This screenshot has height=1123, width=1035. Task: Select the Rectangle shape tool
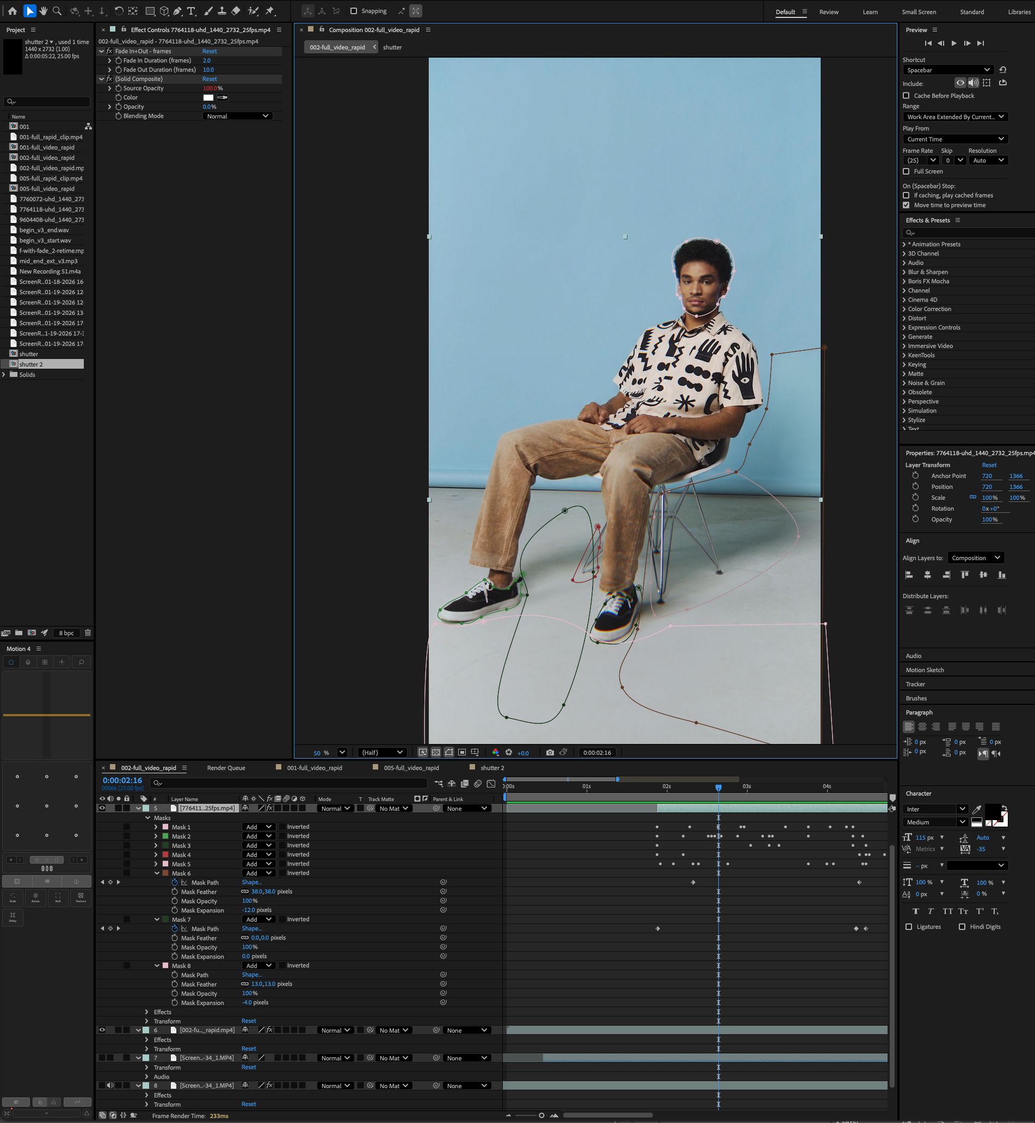coord(150,11)
